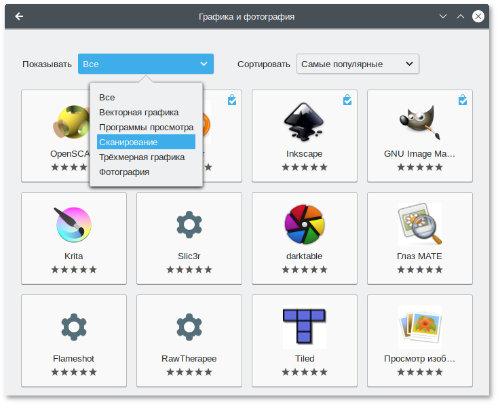This screenshot has width=498, height=405.
Task: Close the Графика и фотография window
Action: click(x=478, y=16)
